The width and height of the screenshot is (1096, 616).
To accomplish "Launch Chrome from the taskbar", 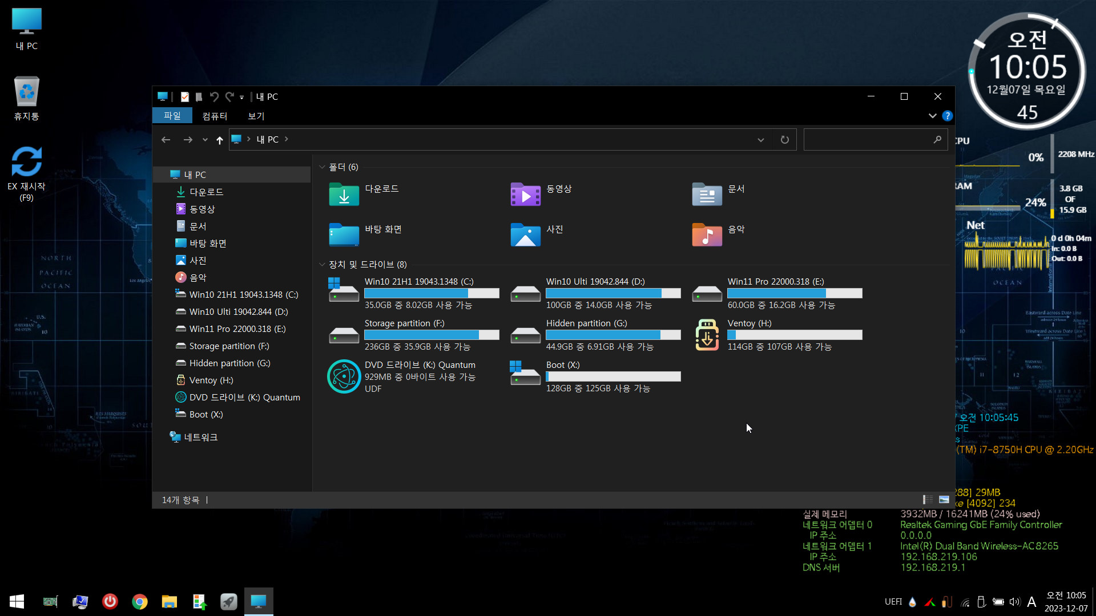I will [140, 602].
